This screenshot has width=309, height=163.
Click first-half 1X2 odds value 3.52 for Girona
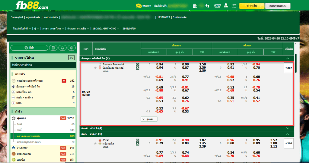tap(273, 140)
